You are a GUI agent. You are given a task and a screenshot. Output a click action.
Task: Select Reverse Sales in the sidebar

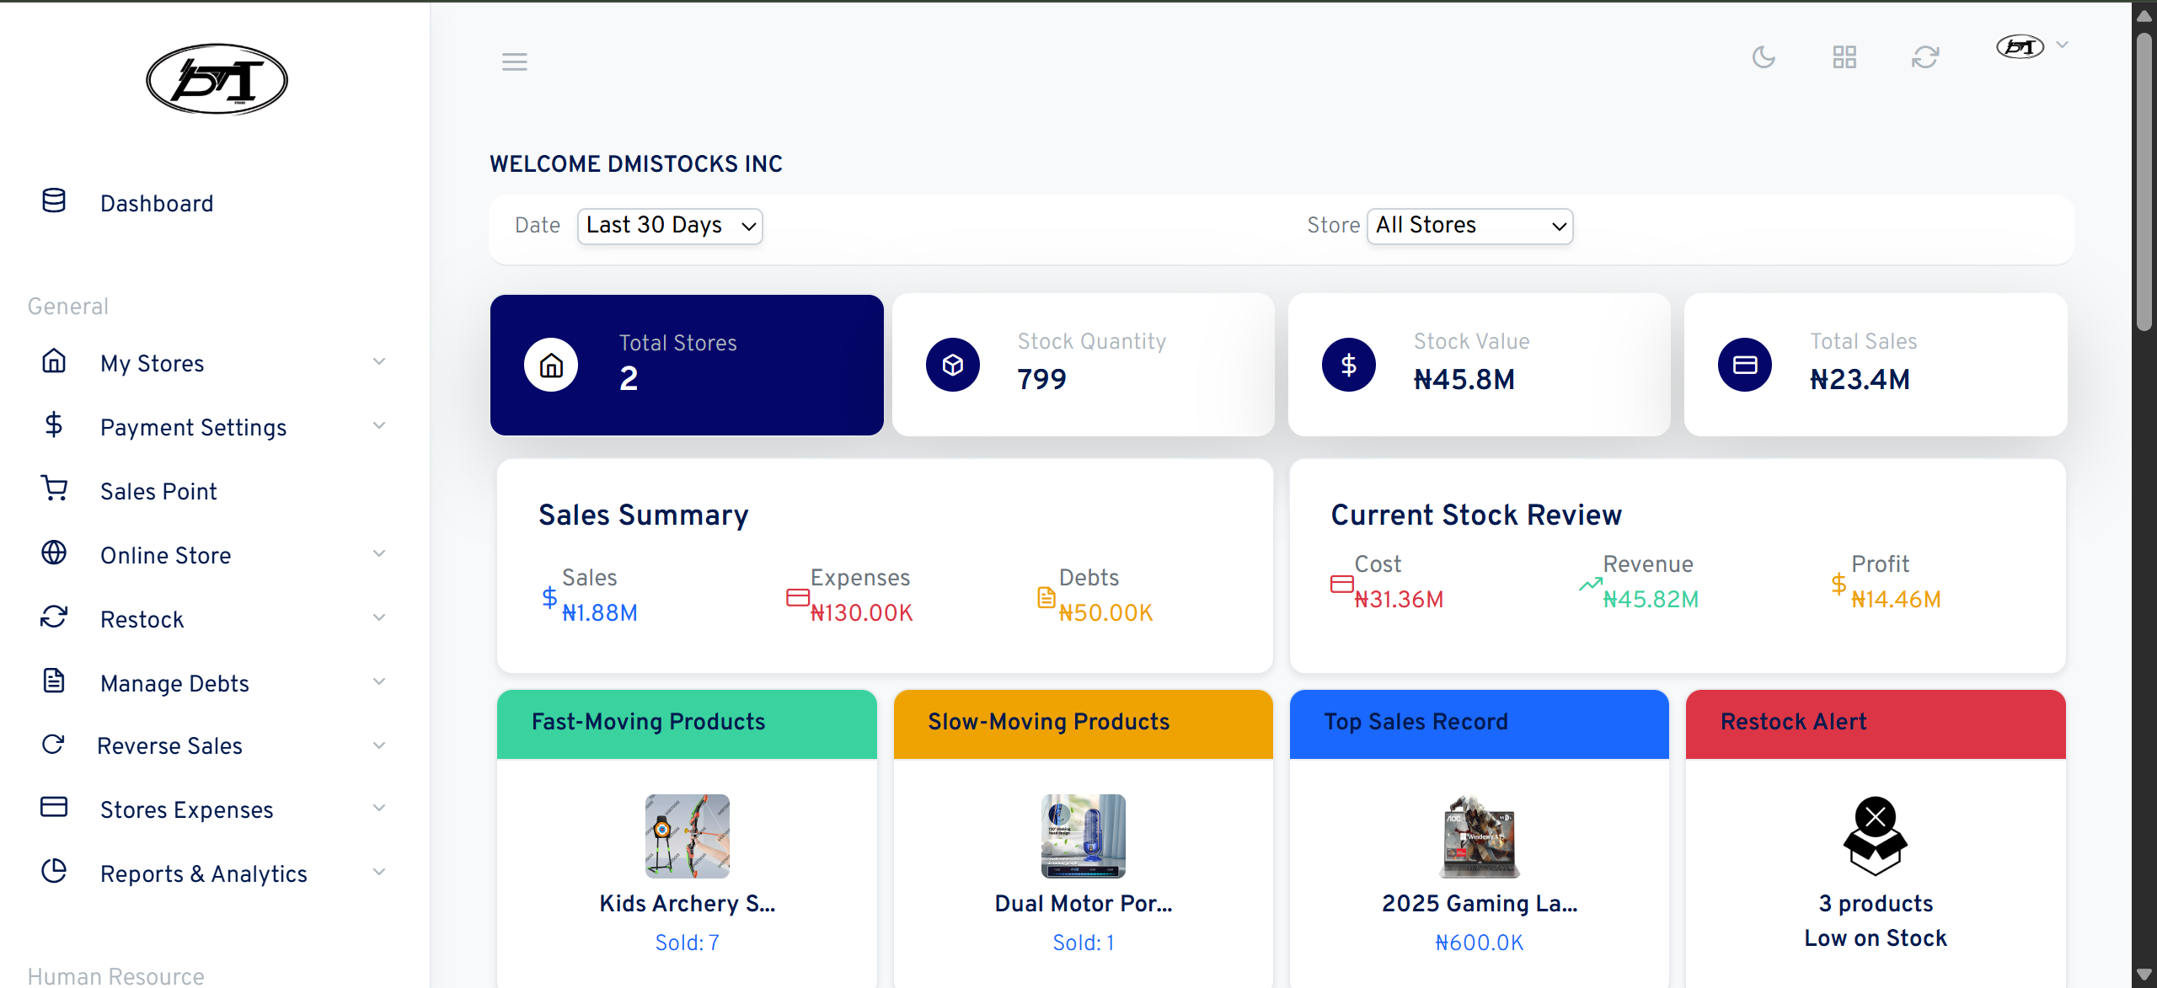tap(171, 745)
